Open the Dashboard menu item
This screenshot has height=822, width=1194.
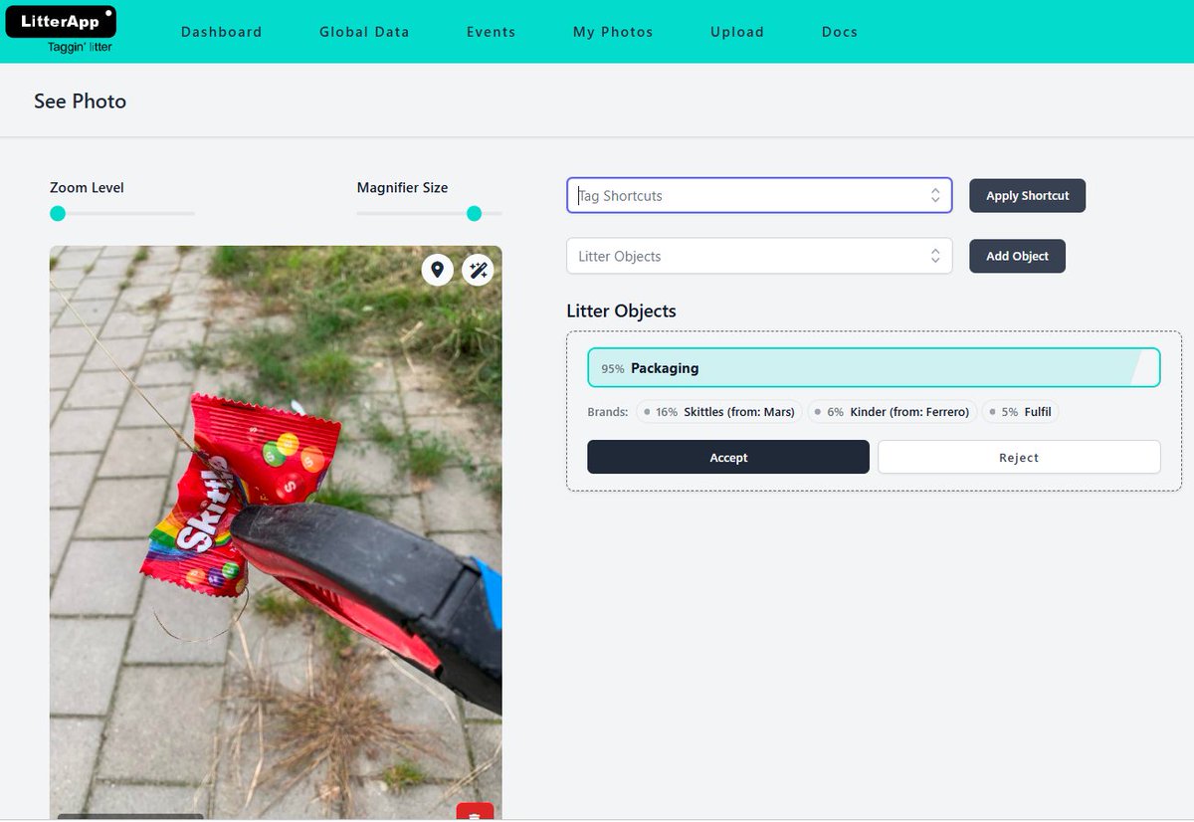click(x=222, y=32)
